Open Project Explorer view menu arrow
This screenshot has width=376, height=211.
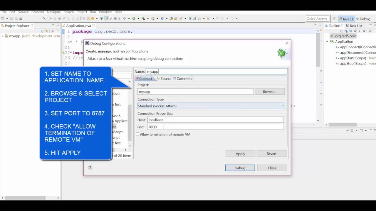click(58, 30)
